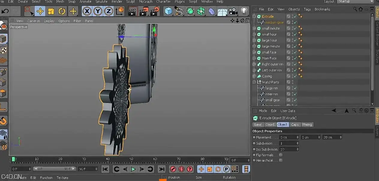Open the Simulate menu
Screen dimensions: 379x181
coord(101,2)
